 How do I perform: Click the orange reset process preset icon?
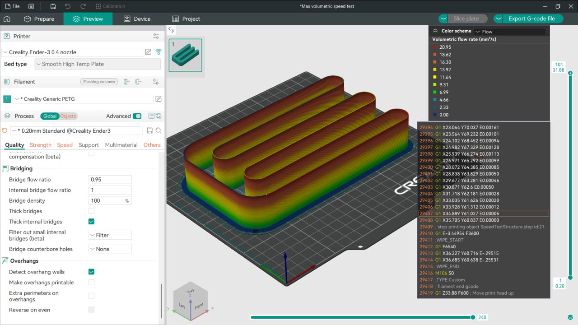[x=5, y=130]
